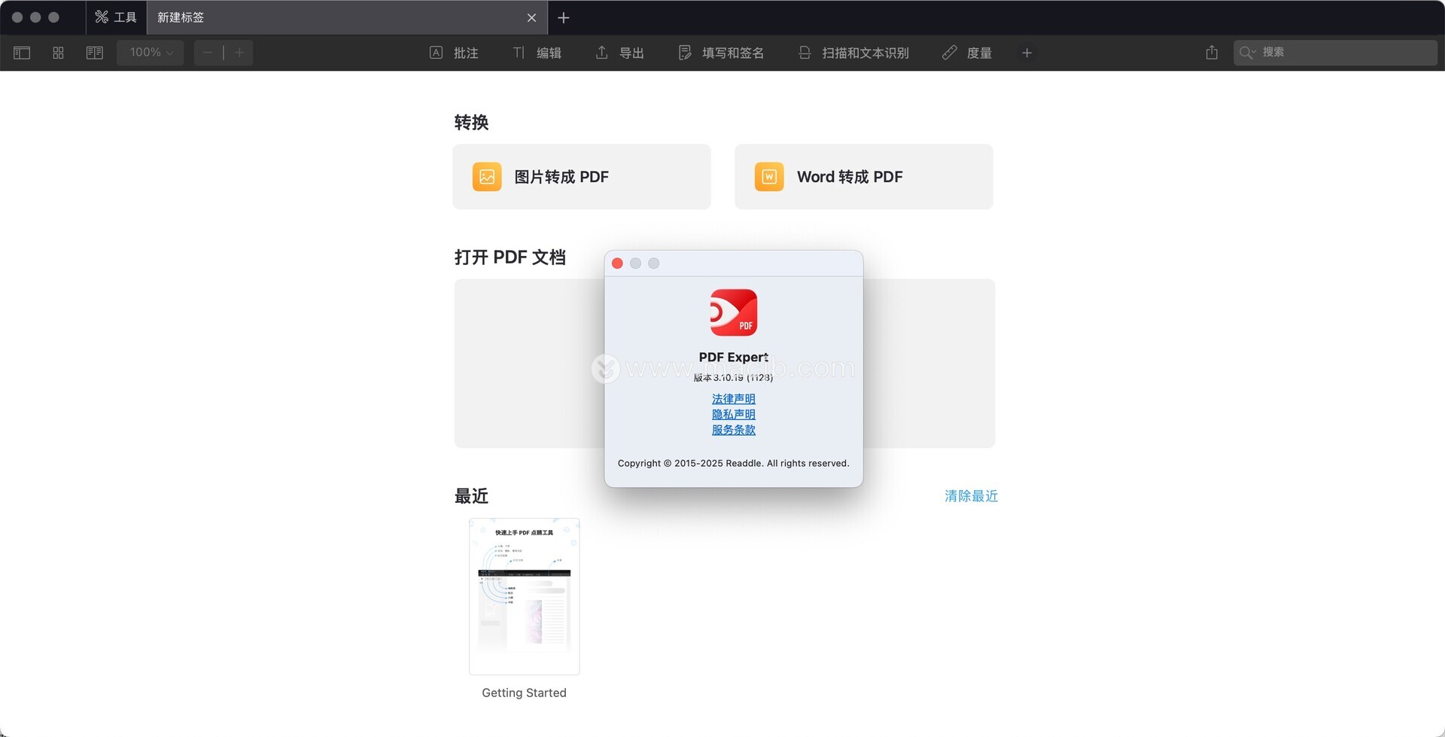Click 清除最近 to clear recents
Image resolution: width=1445 pixels, height=737 pixels.
pos(971,496)
